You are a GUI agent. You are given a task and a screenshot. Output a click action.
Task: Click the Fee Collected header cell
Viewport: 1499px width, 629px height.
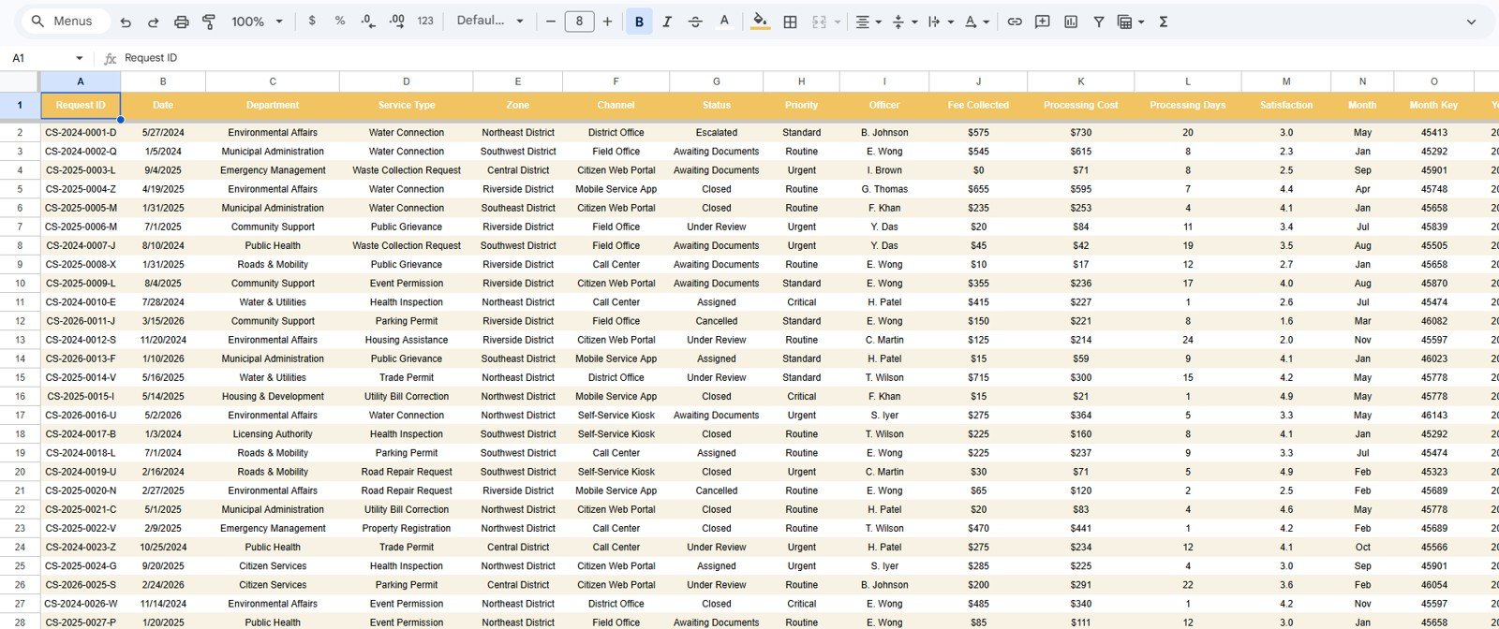pyautogui.click(x=978, y=106)
